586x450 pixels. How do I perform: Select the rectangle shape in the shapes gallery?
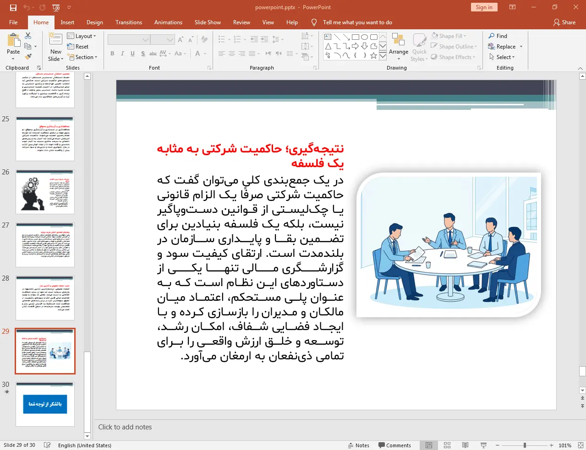point(355,37)
